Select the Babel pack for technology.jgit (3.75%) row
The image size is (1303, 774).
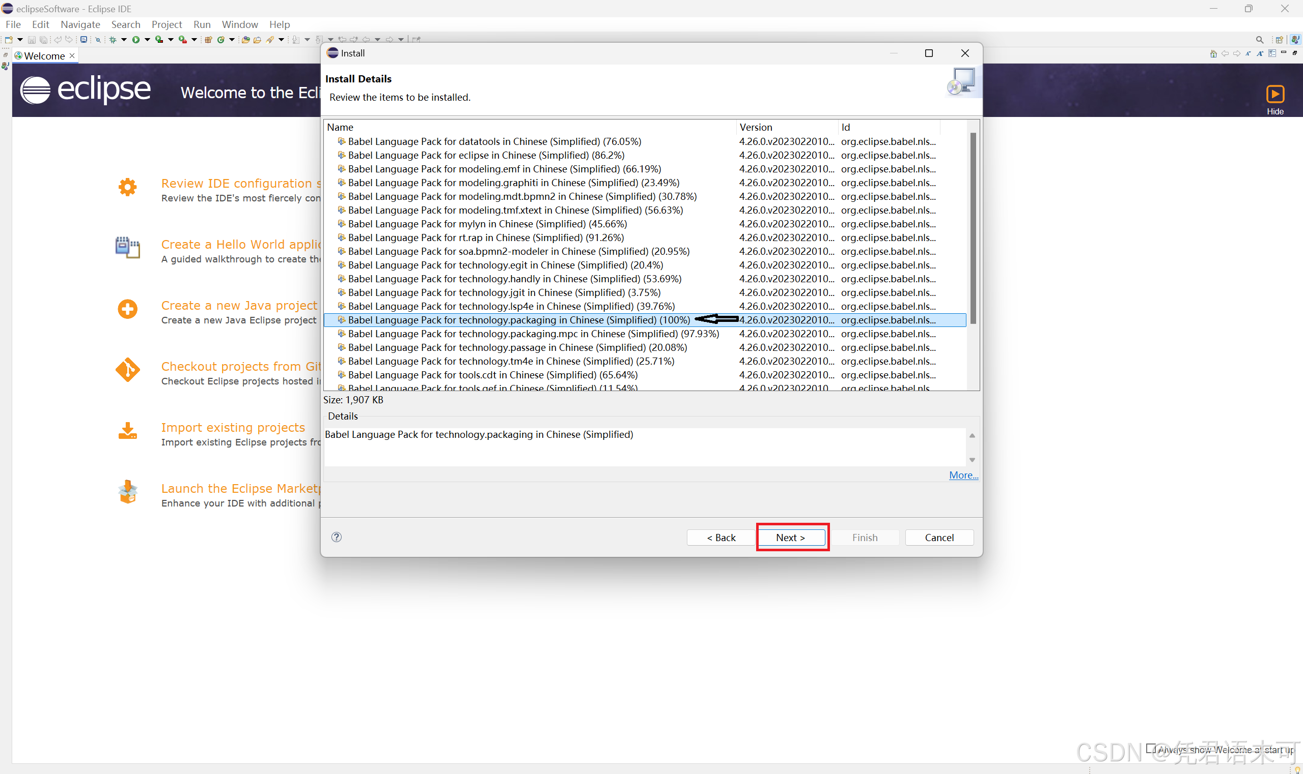tap(645, 292)
